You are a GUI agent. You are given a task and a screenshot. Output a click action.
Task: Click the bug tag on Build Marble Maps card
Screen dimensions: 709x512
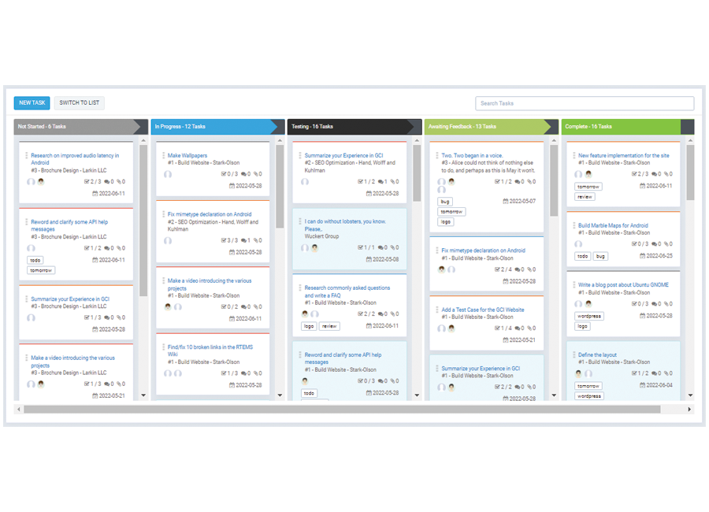(x=600, y=256)
